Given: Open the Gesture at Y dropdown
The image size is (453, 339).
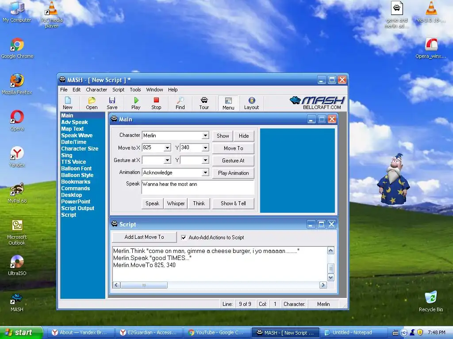Looking at the screenshot, I should click(205, 160).
